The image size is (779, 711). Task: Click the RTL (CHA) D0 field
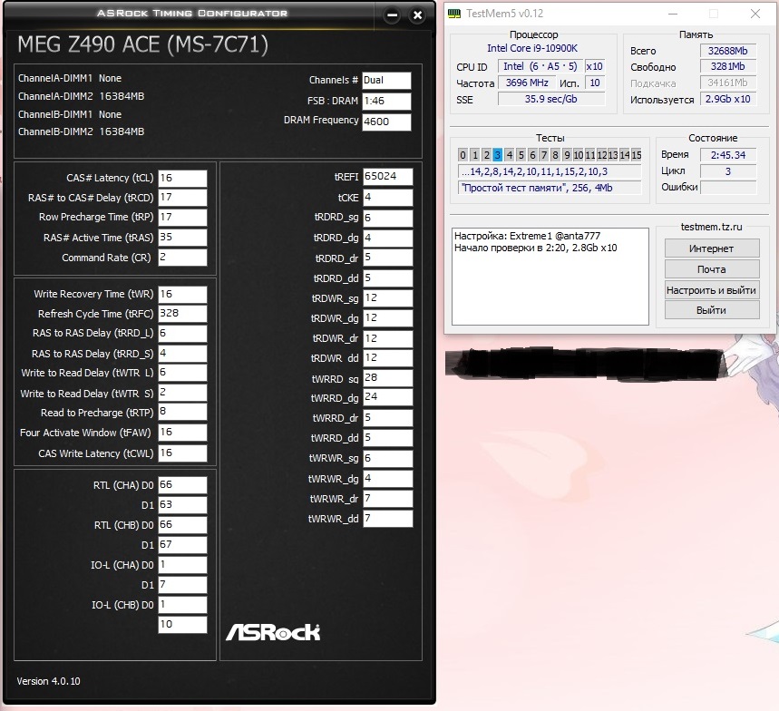[x=182, y=485]
